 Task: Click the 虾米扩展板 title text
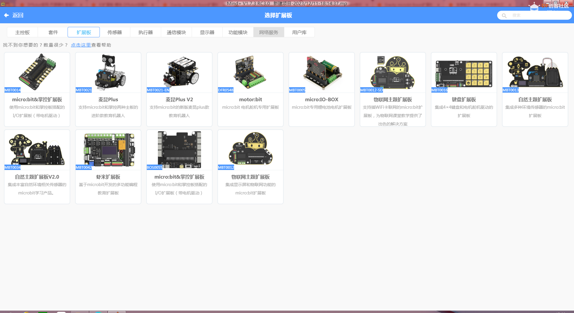(x=108, y=177)
